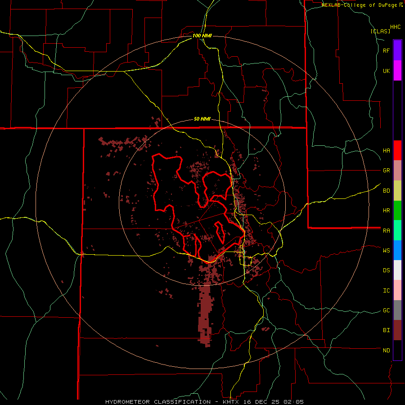The width and height of the screenshot is (405, 405).
Task: Click the NEXLAB-College of DuPage text
Action: 360,5
